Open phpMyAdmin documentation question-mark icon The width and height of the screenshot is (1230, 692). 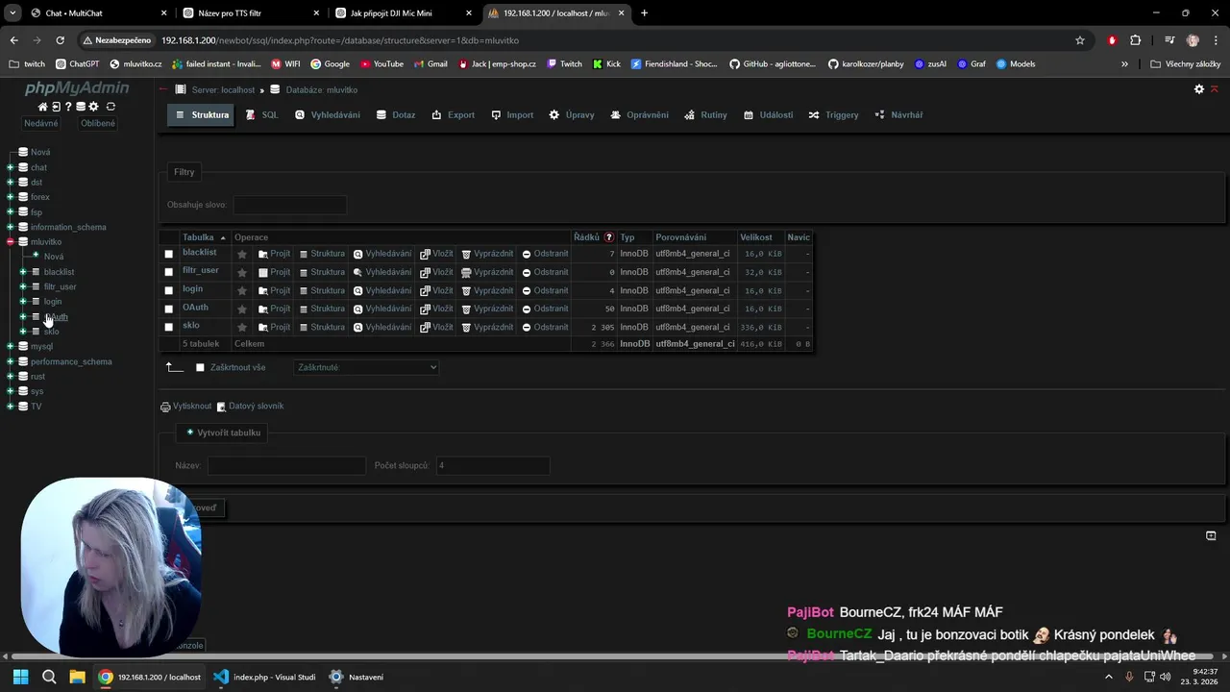(x=68, y=107)
